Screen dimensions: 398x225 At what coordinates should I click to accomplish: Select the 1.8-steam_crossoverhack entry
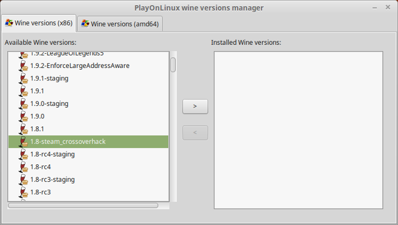click(88, 142)
